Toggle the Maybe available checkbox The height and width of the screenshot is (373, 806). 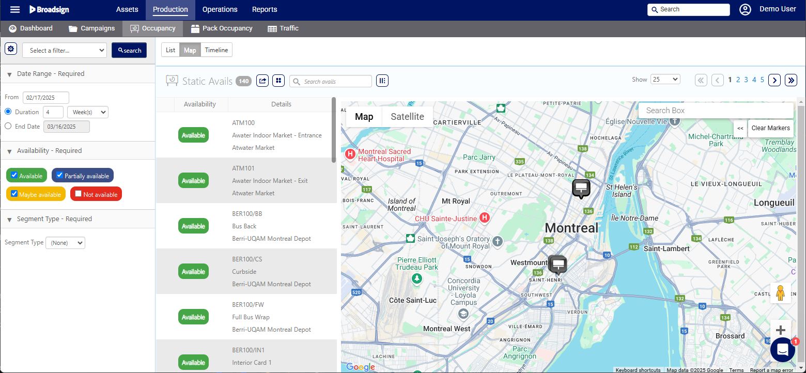point(14,194)
